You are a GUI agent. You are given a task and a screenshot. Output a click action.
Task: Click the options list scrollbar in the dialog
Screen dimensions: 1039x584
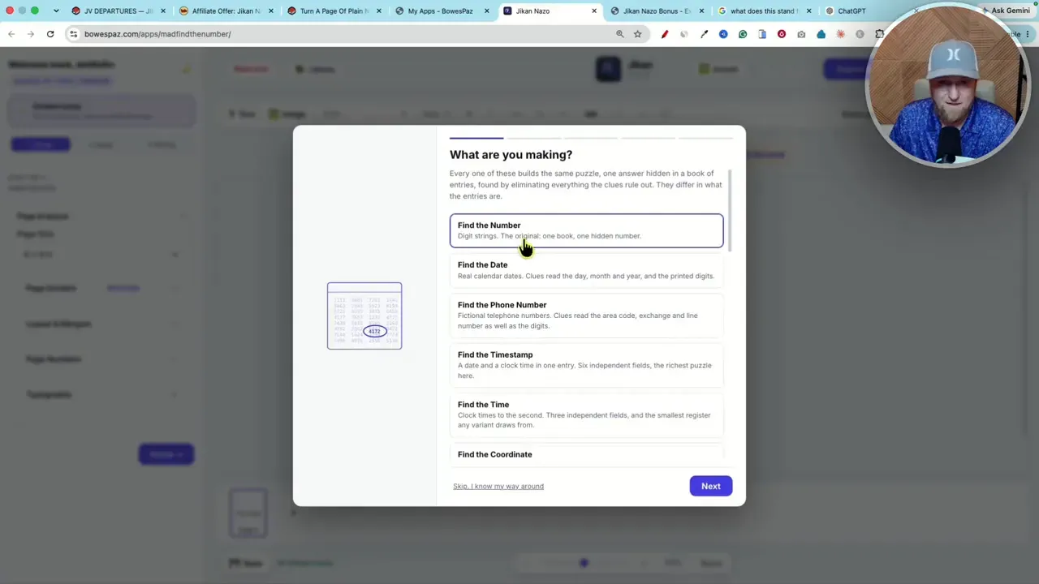tap(730, 211)
